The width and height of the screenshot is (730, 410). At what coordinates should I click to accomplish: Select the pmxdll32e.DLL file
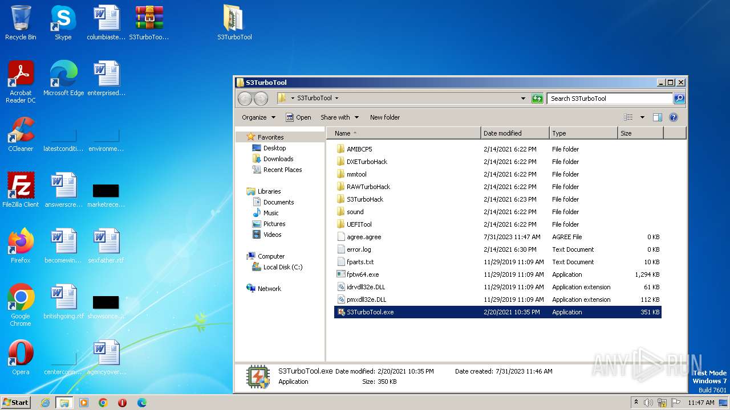coord(497,300)
